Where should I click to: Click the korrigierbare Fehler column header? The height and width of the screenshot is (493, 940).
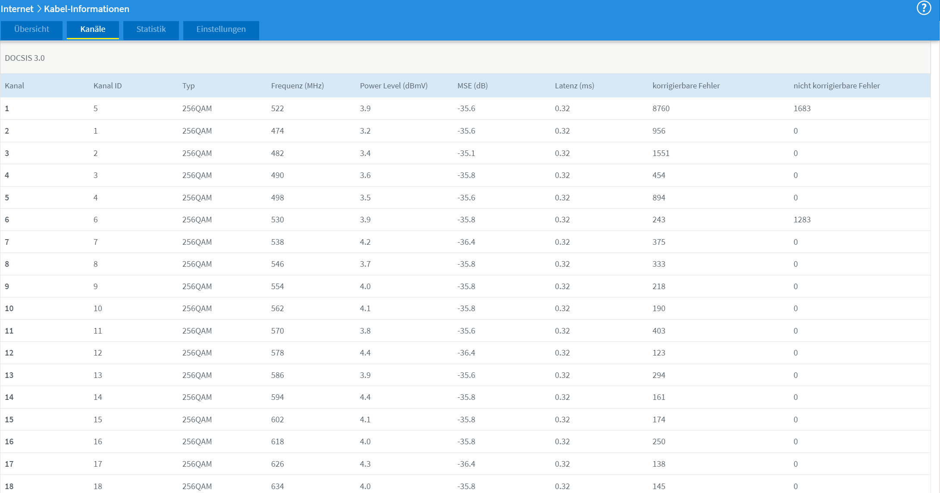pos(686,86)
